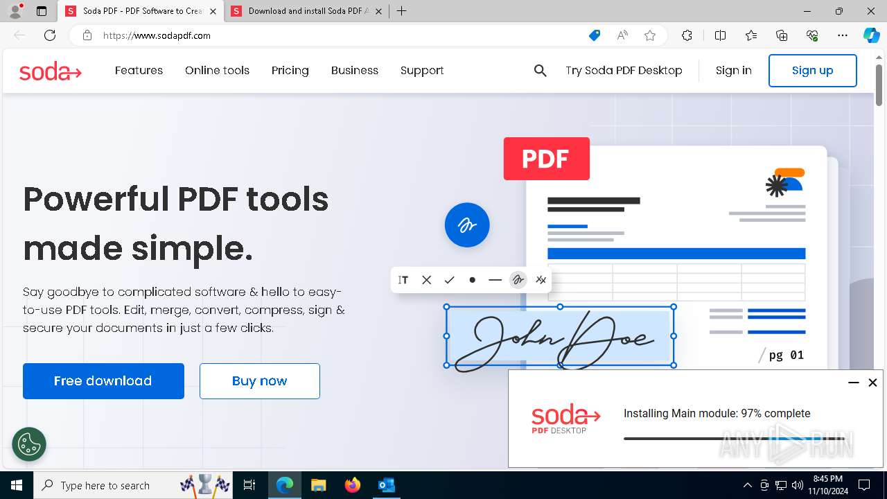Open Outlook from taskbar
The height and width of the screenshot is (499, 887).
[386, 485]
